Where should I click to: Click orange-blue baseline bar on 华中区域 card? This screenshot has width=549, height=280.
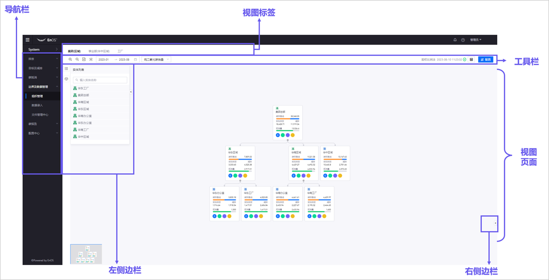335,159
